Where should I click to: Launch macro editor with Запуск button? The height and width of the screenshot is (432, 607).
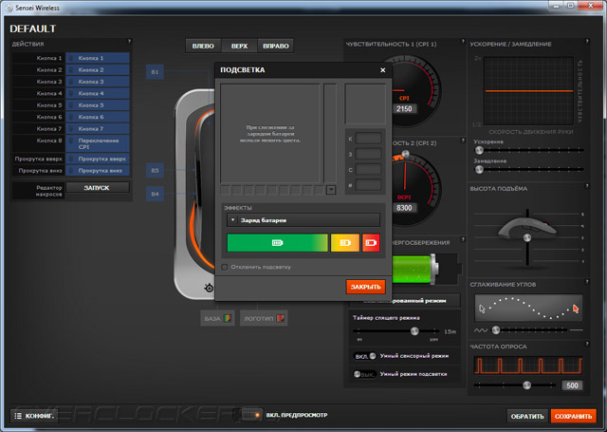97,188
